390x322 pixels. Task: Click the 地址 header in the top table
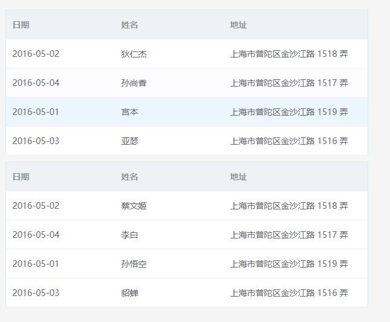(238, 25)
